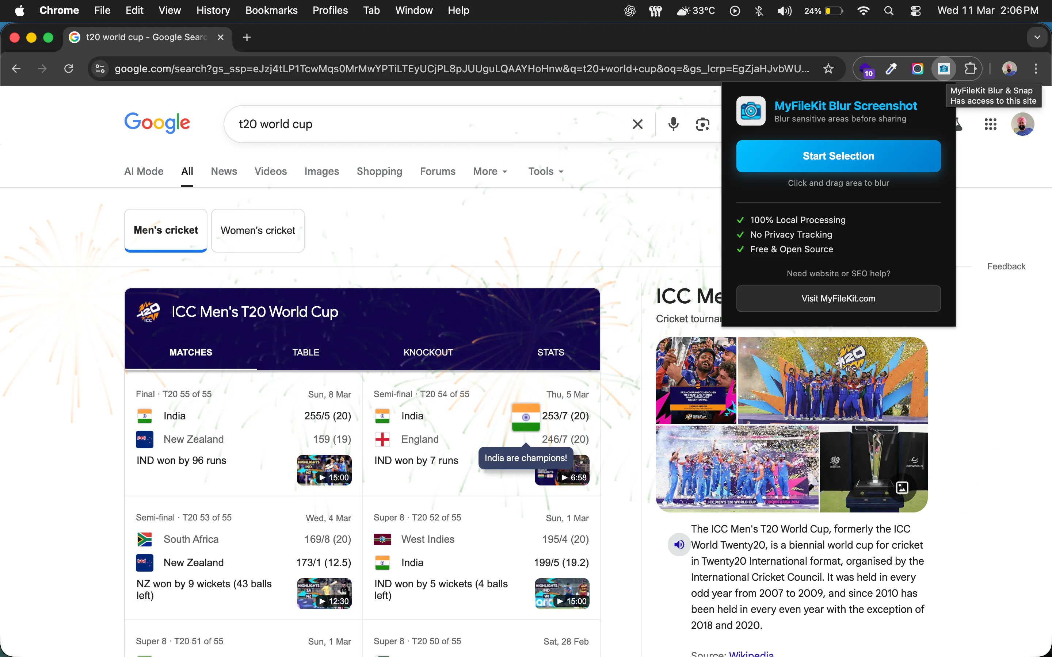1052x657 pixels.
Task: Open the Google apps grid
Action: pyautogui.click(x=990, y=124)
